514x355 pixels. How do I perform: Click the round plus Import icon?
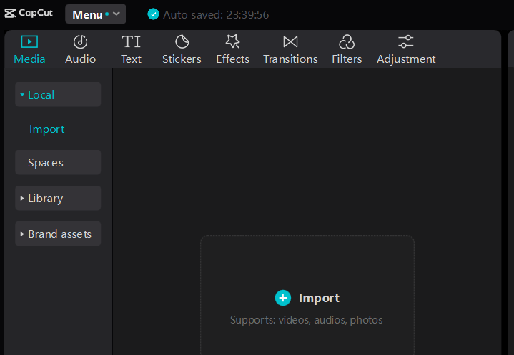pyautogui.click(x=283, y=298)
